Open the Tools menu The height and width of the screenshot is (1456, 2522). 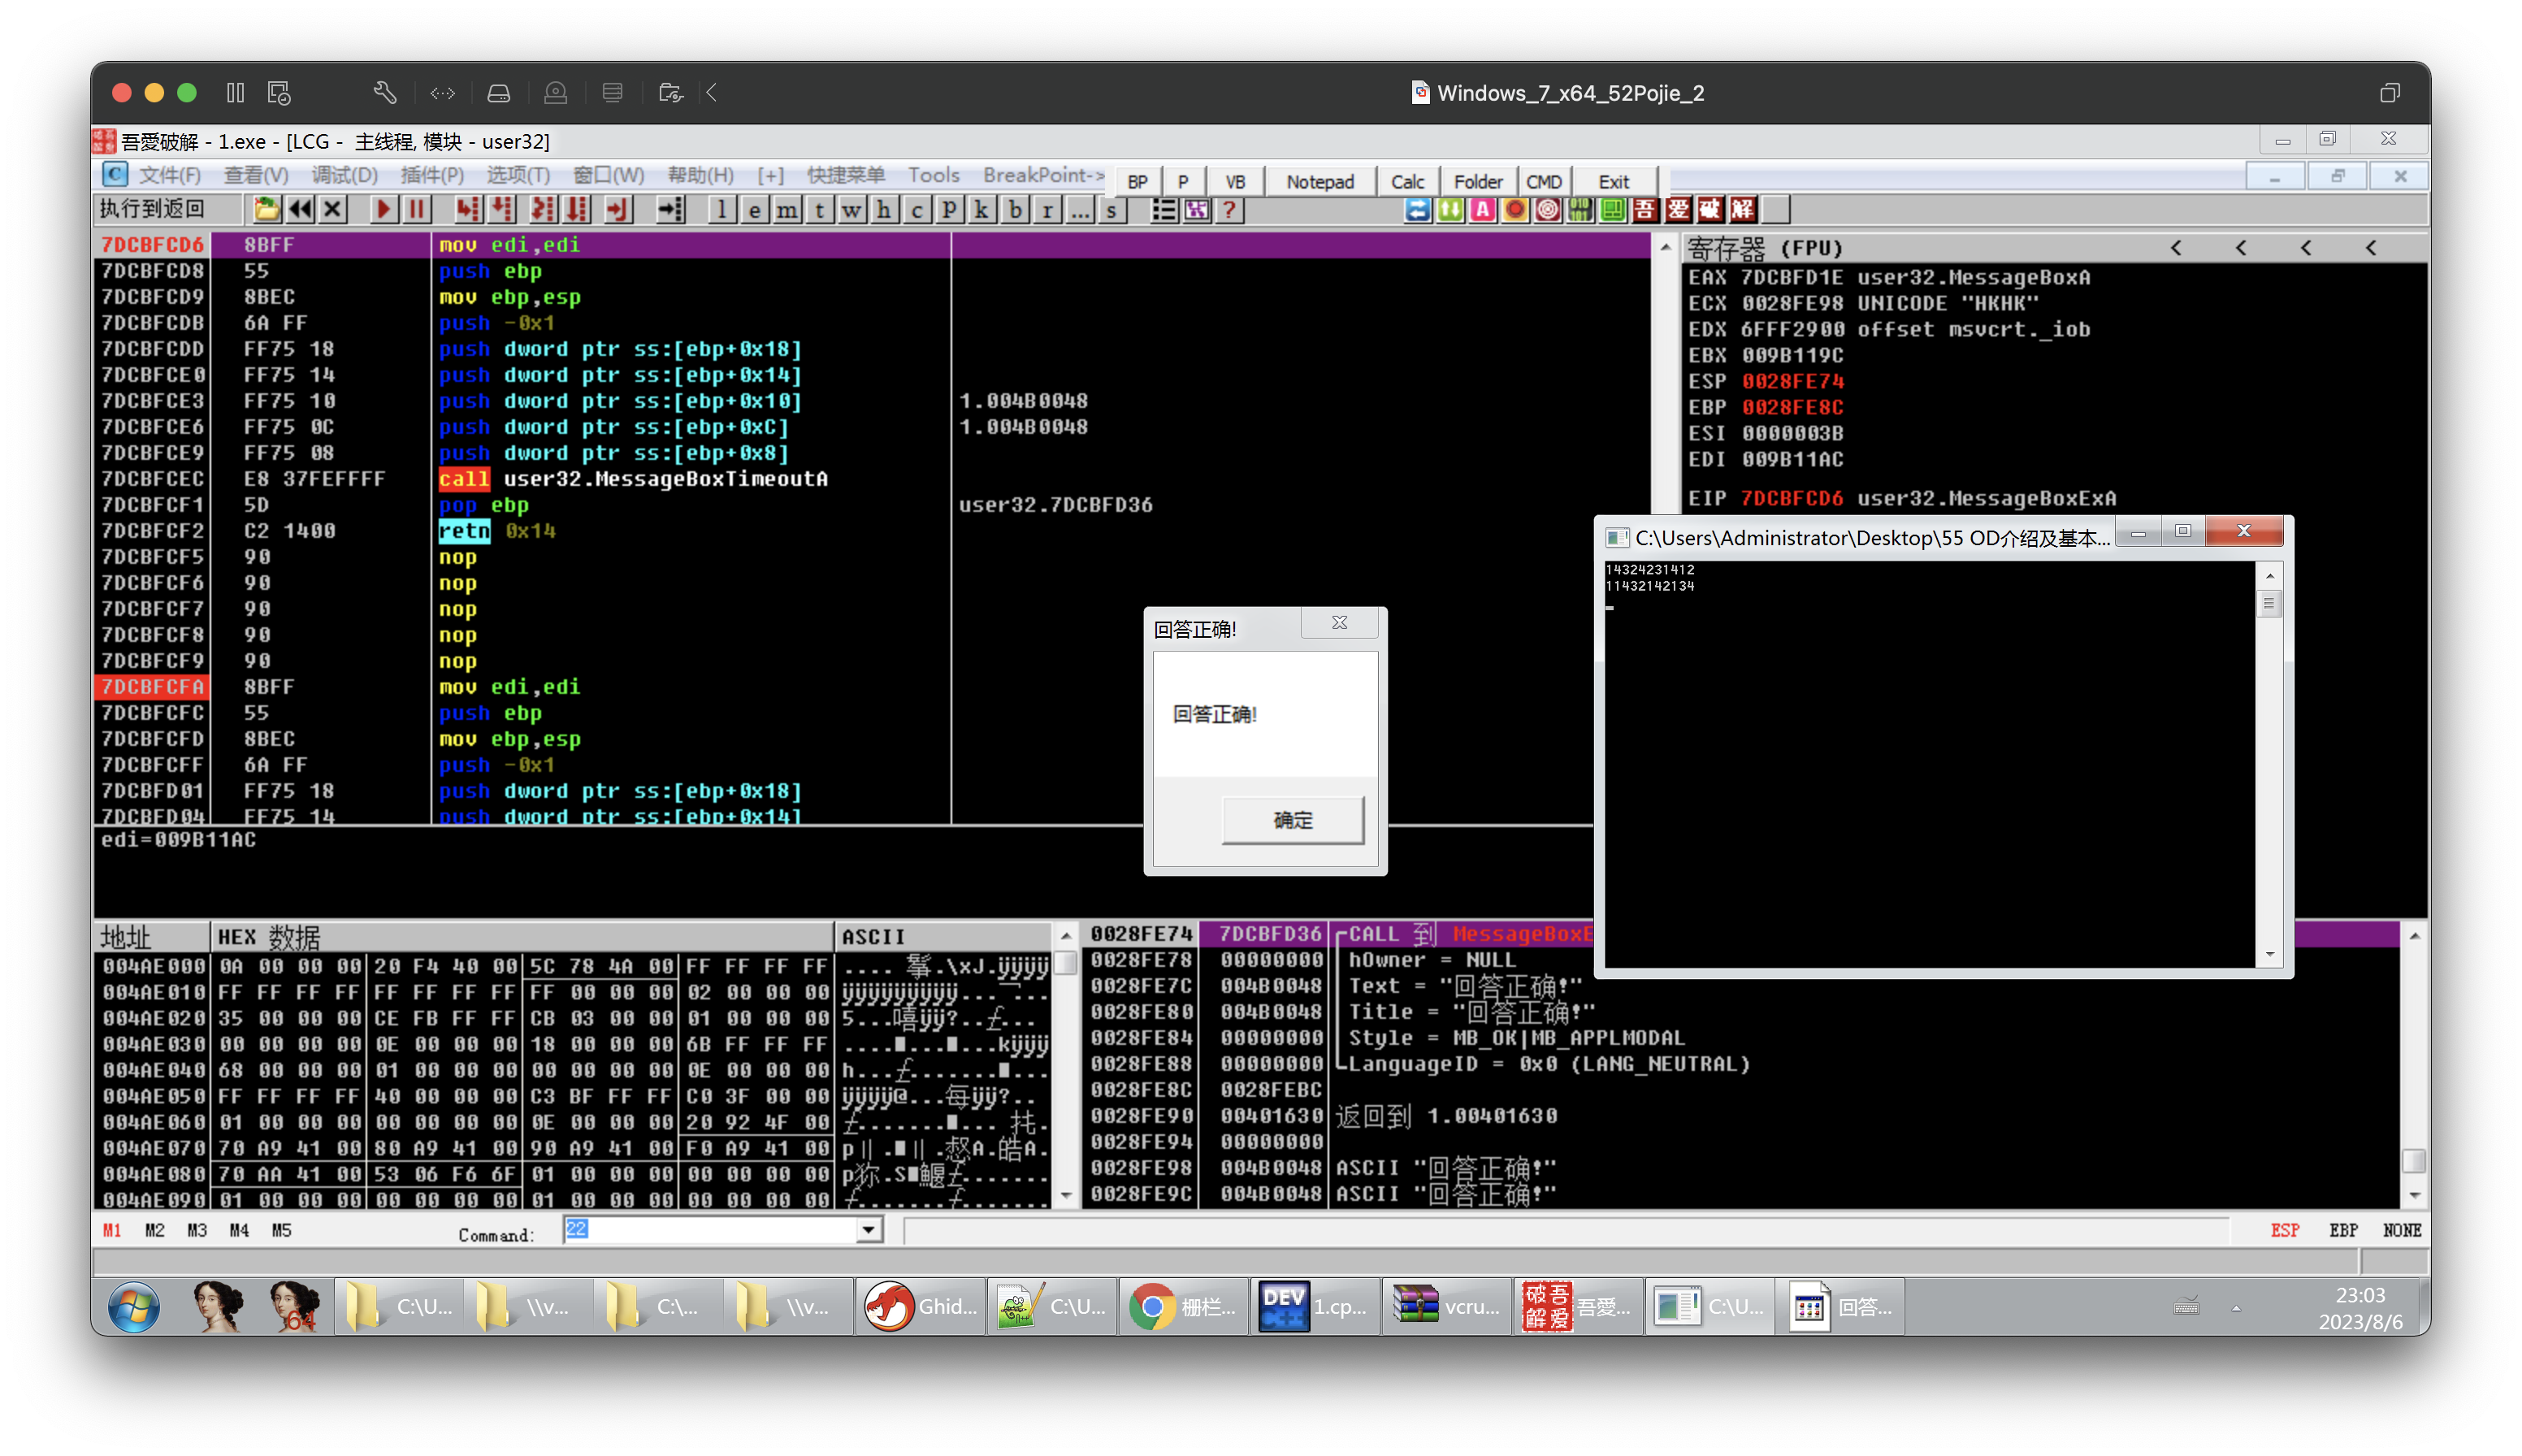[933, 175]
